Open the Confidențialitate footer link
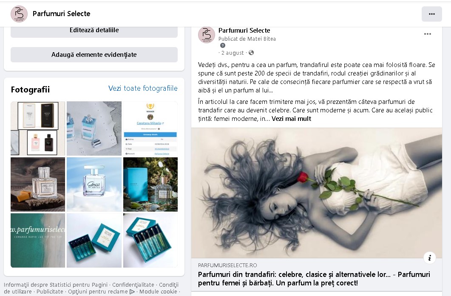 pyautogui.click(x=133, y=285)
